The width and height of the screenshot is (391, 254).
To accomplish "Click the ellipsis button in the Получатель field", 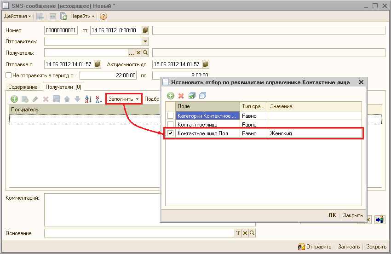I will point(132,52).
